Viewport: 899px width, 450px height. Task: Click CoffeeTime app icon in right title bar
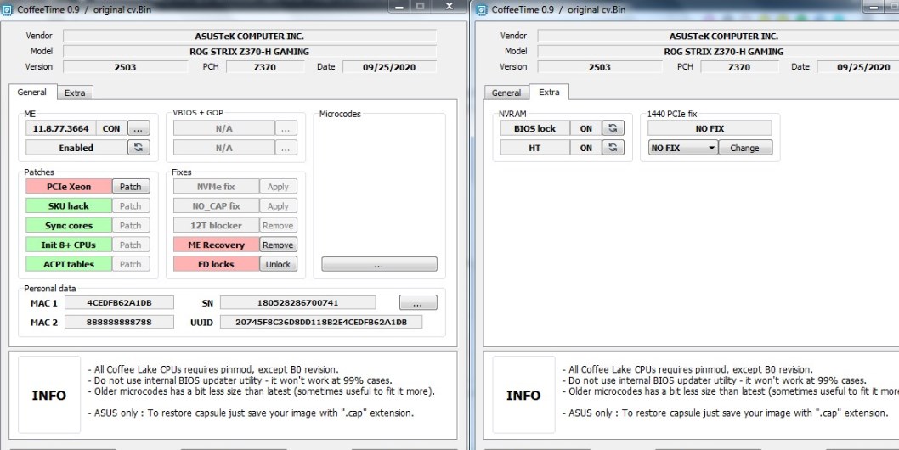[x=482, y=9]
